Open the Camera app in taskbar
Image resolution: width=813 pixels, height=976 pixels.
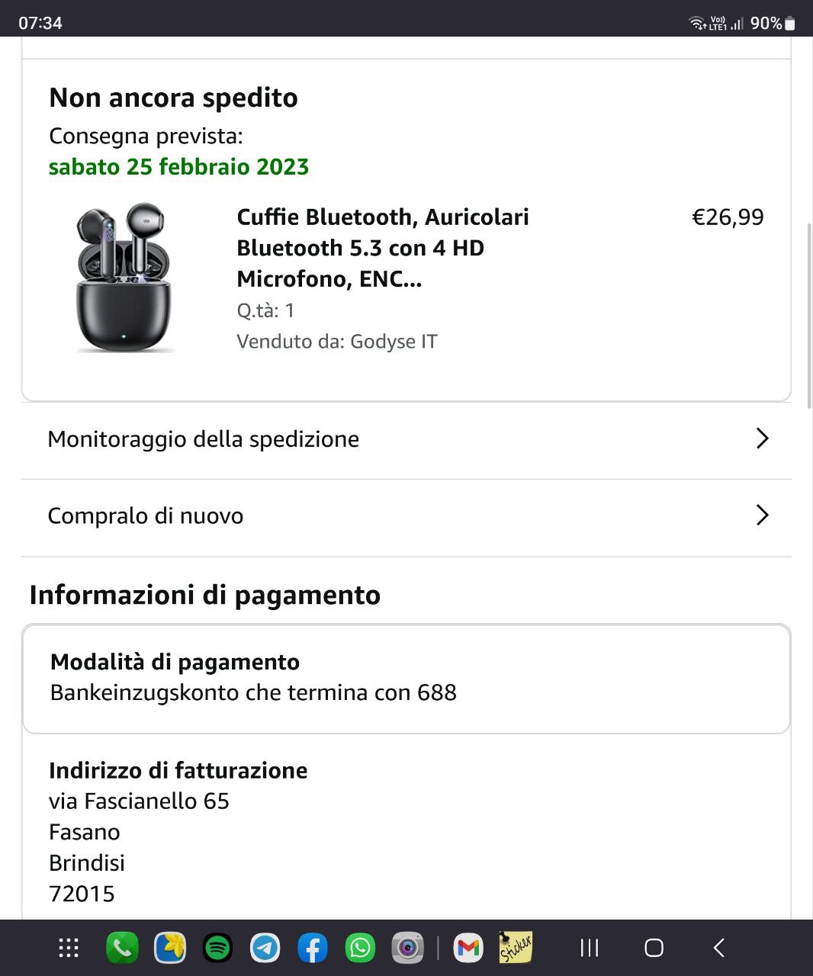point(407,948)
